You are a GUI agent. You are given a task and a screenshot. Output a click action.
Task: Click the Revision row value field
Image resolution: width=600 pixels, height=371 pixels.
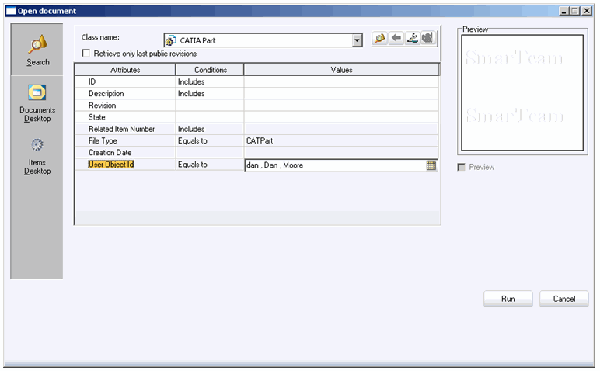pos(341,106)
